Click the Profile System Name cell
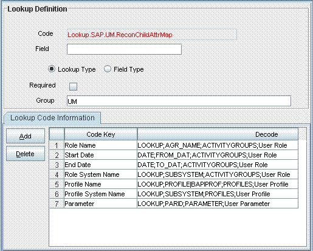Viewport: 313px width, 251px height. pos(101,194)
